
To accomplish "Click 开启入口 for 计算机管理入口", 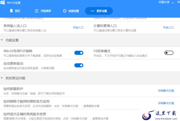I will 168,27.
